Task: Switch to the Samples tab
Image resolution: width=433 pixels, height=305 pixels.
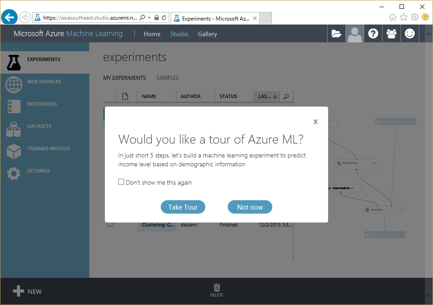Action: (167, 78)
